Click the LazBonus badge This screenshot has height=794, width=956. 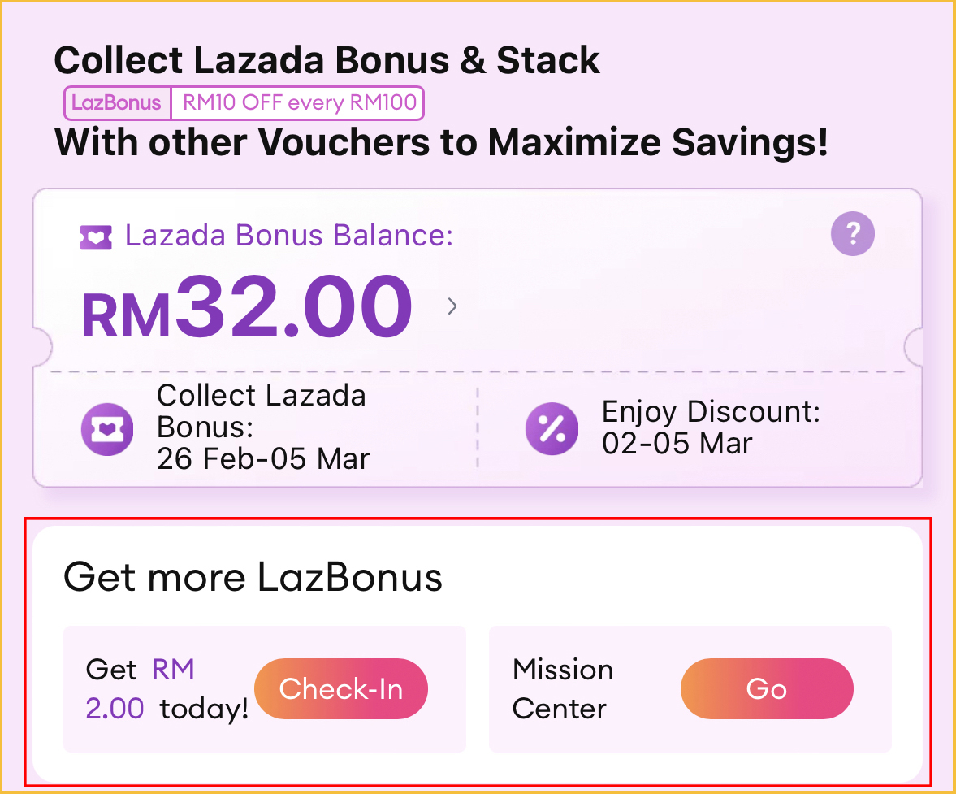click(x=117, y=103)
